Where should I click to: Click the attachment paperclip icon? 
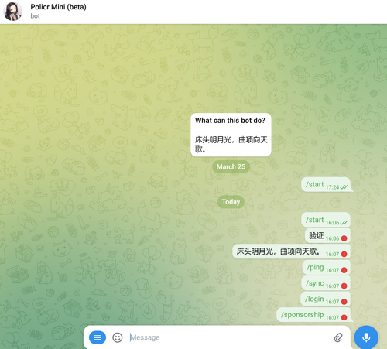pos(338,337)
